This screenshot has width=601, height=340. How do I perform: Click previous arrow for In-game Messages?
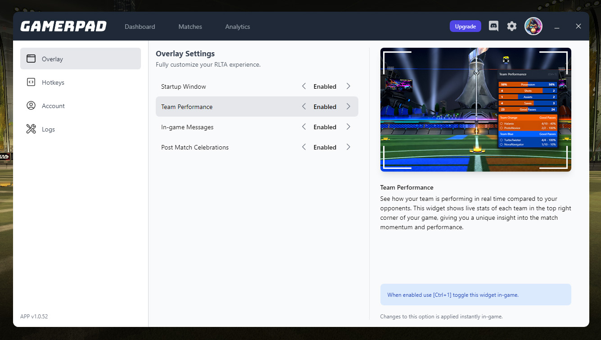[304, 127]
